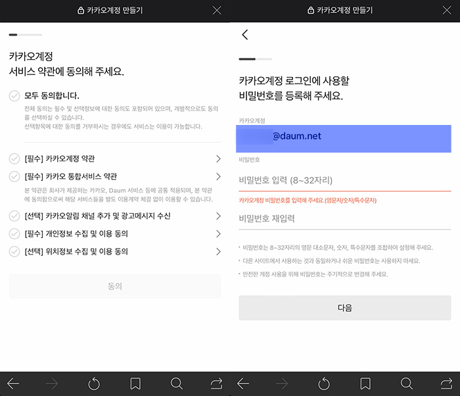Click the [필수] 카카오계정 약관 label
Image resolution: width=460 pixels, height=396 pixels.
click(60, 159)
